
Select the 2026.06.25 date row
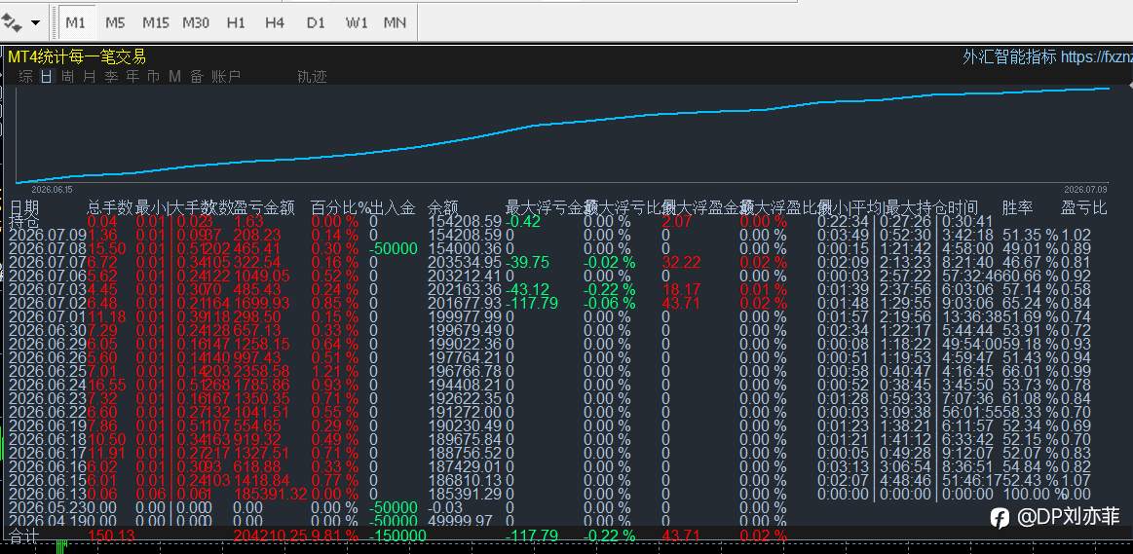click(48, 371)
